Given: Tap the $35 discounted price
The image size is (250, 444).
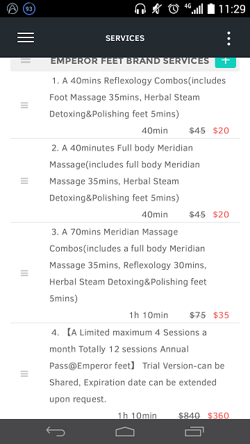Looking at the screenshot, I should click(x=221, y=315).
